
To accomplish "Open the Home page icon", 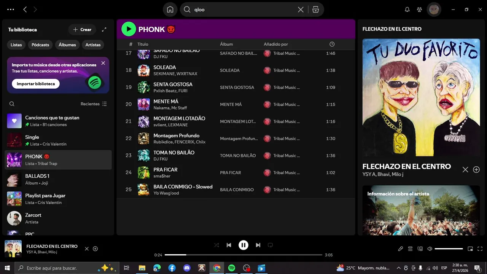I will click(x=170, y=10).
